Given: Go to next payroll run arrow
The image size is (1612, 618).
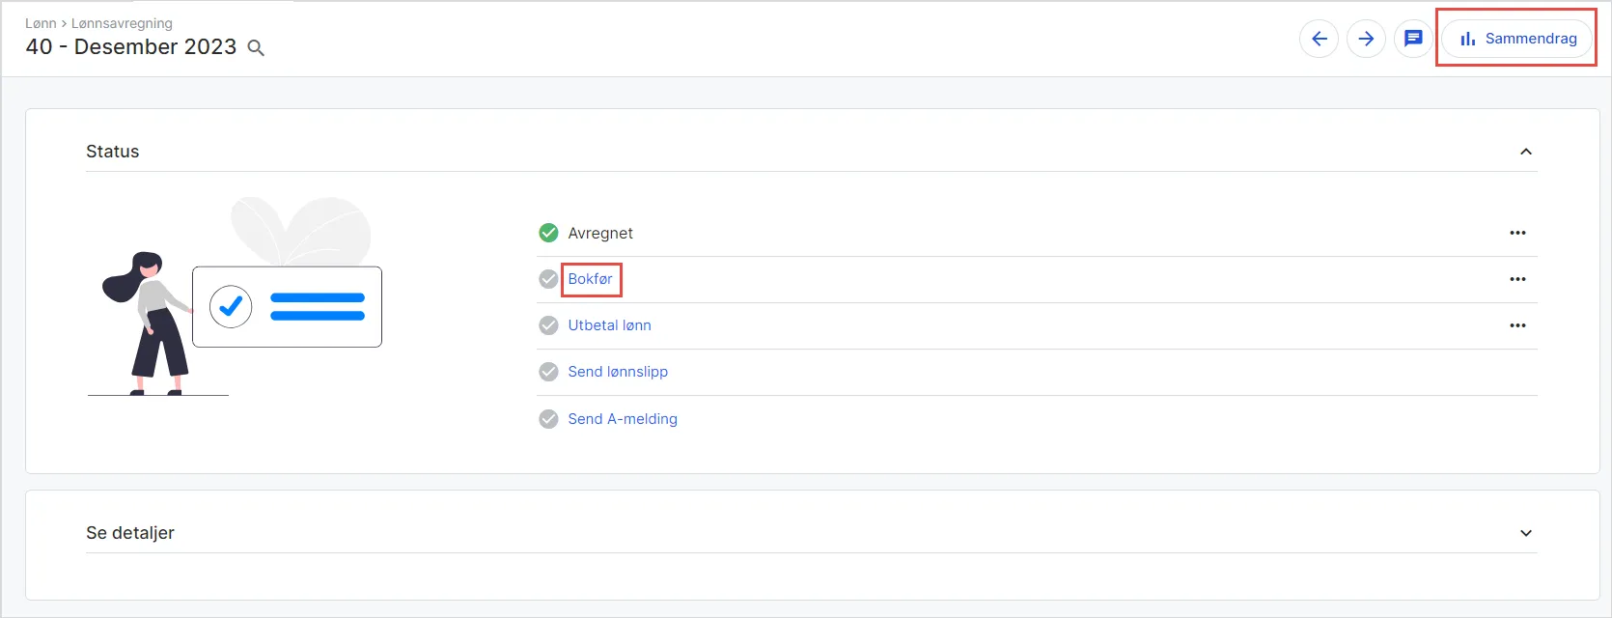Looking at the screenshot, I should click(1366, 40).
